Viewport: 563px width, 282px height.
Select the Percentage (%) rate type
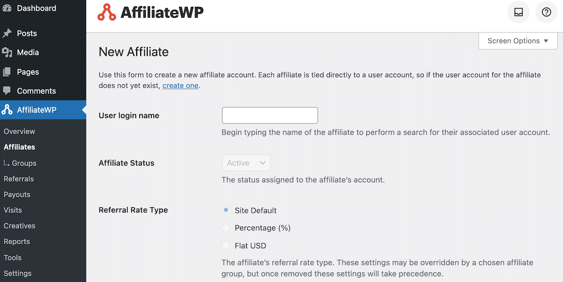coord(226,228)
